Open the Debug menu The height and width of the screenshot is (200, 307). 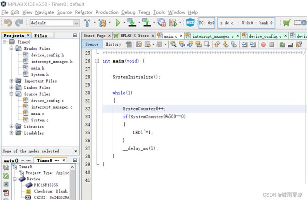click(x=128, y=12)
